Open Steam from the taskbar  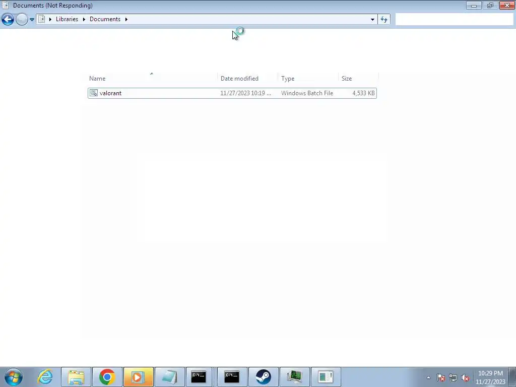tap(263, 377)
